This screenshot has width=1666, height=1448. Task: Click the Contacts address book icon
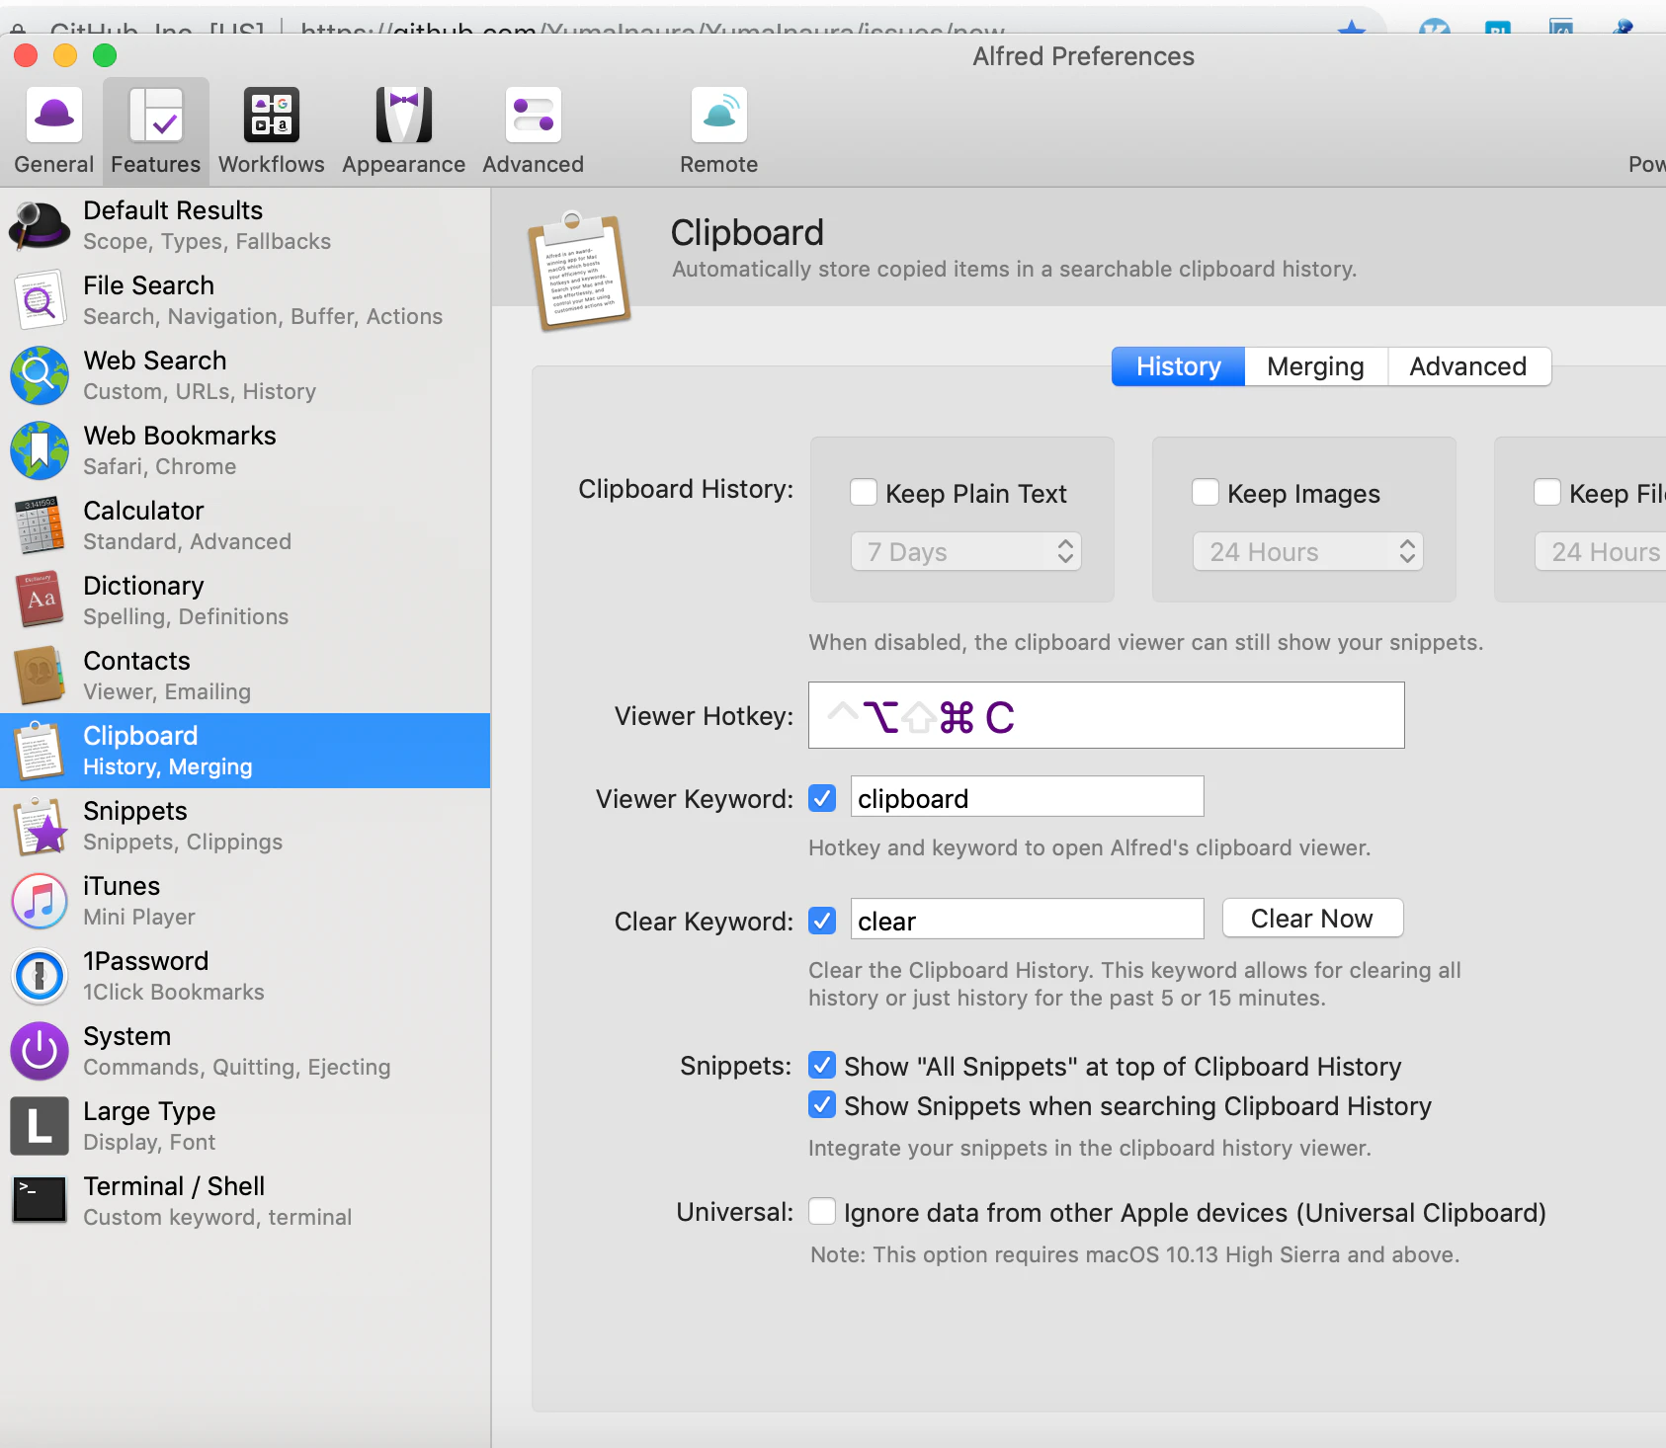point(40,676)
